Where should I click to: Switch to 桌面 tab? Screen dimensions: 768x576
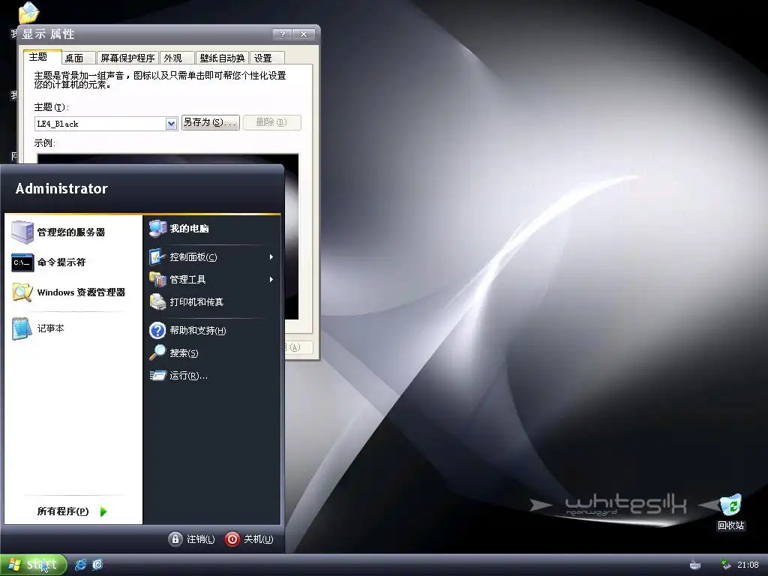click(x=78, y=58)
